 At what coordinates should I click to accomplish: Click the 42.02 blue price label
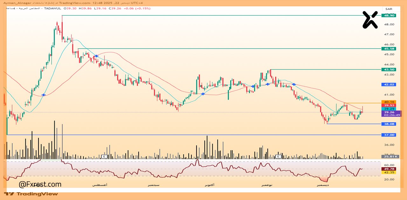click(x=389, y=85)
